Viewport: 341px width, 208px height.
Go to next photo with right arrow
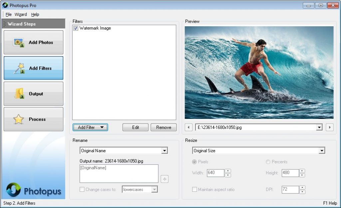tap(330, 127)
